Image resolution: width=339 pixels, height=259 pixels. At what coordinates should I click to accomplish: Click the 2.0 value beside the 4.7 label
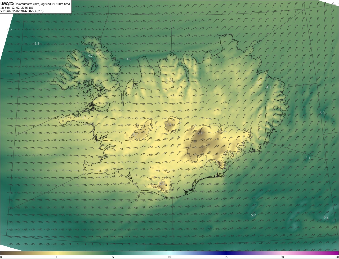(x=98, y=53)
